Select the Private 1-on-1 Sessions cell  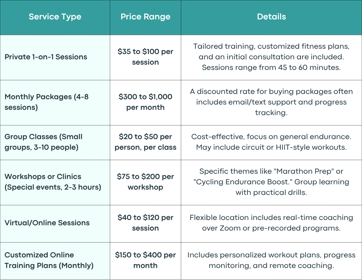click(55, 58)
